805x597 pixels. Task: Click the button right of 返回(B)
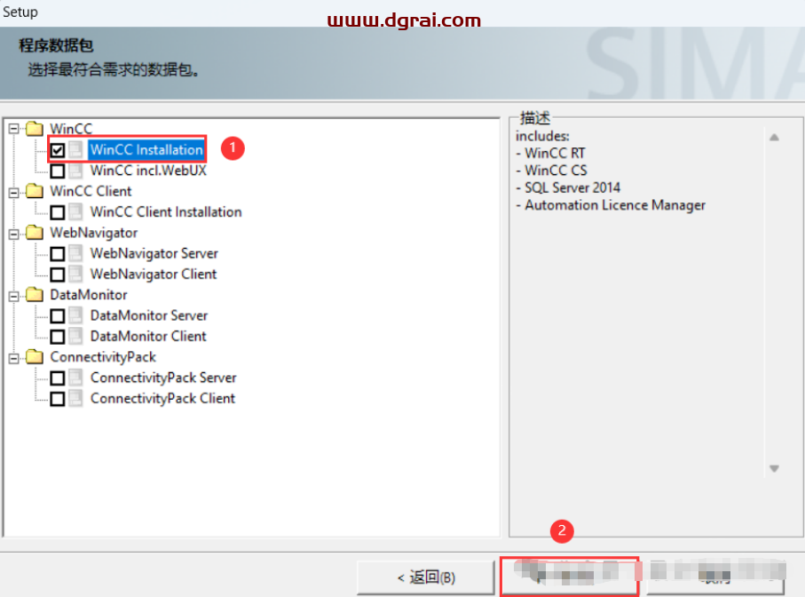pos(568,577)
